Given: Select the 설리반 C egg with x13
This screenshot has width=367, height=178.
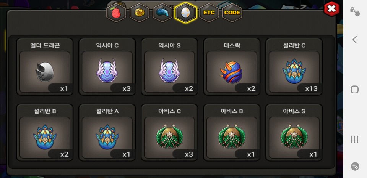Looking at the screenshot, I should (x=294, y=67).
